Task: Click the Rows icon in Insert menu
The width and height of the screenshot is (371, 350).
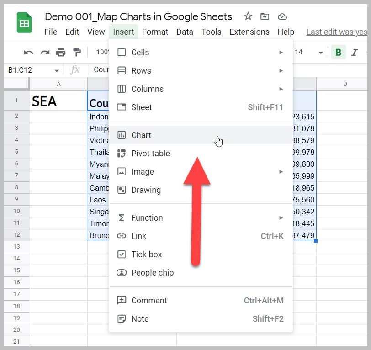Action: coord(122,70)
